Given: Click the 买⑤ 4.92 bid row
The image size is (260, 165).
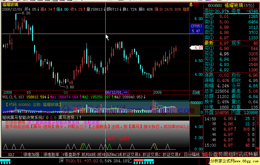Looking at the screenshot, I should [231, 70].
